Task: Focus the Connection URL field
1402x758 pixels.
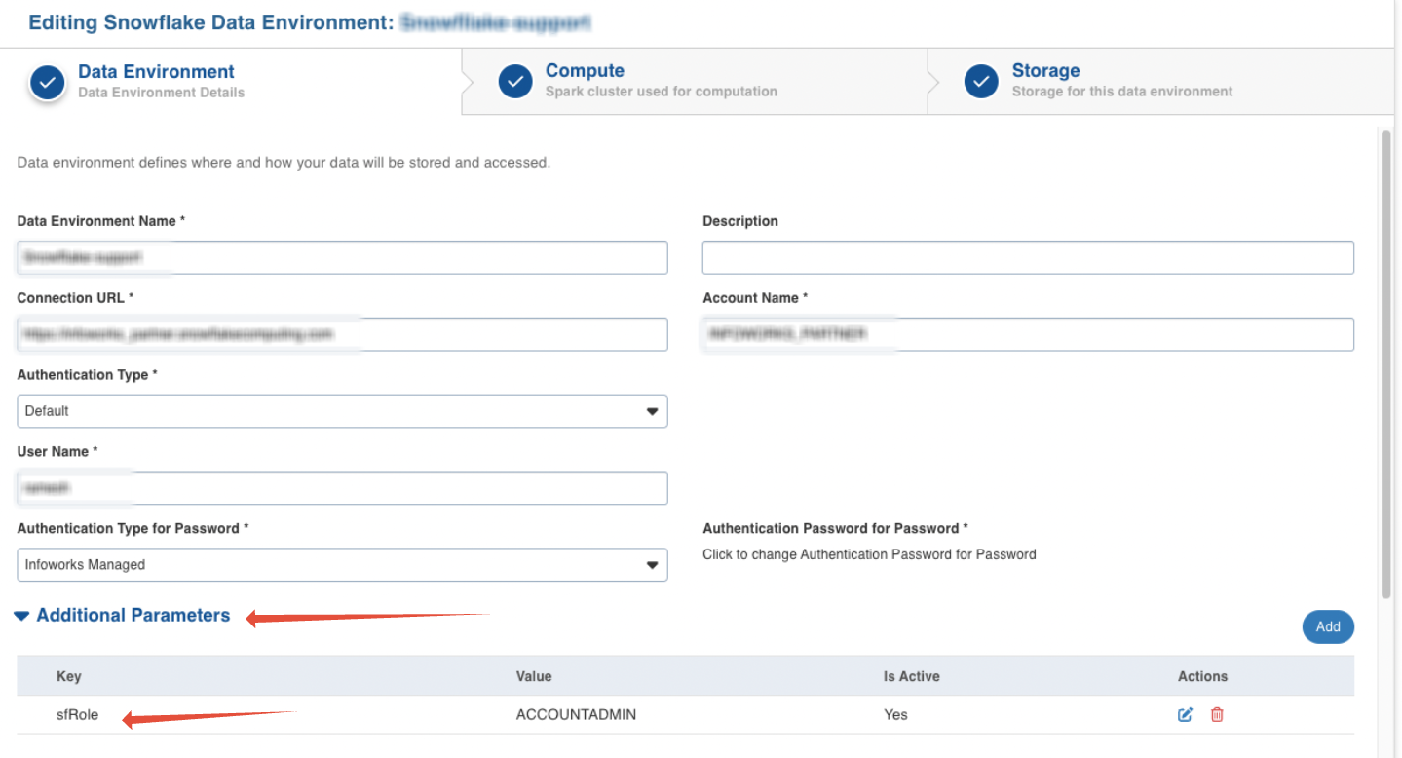Action: pyautogui.click(x=342, y=334)
